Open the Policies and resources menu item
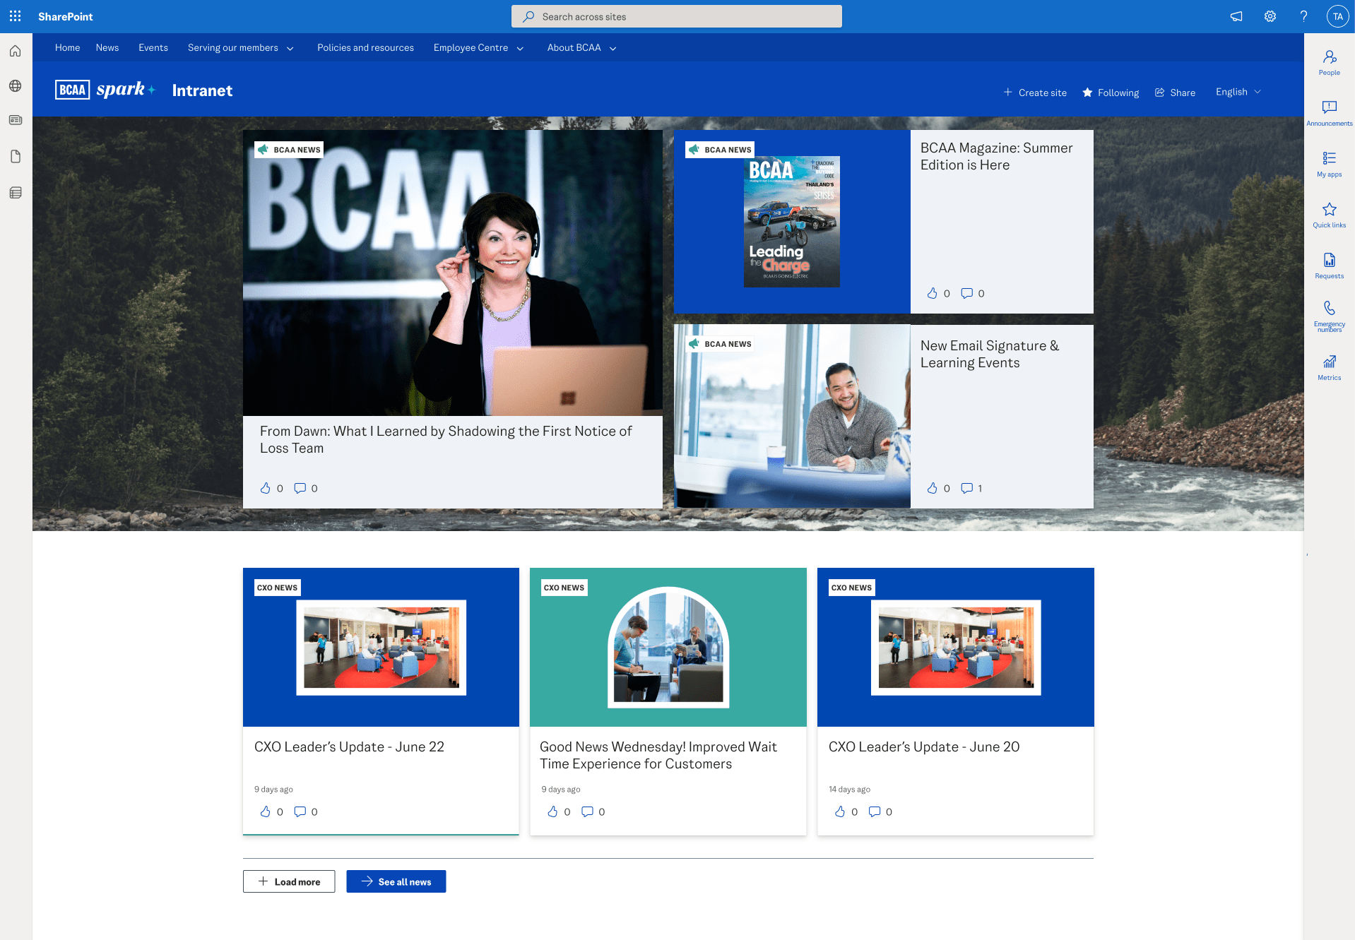The width and height of the screenshot is (1355, 940). click(365, 47)
